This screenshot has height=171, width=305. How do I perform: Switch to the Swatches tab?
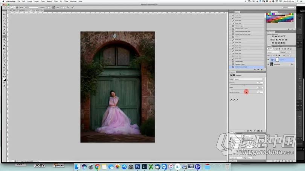click(x=274, y=12)
